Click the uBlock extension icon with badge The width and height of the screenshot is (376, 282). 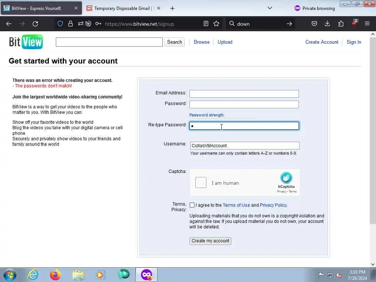click(x=354, y=23)
